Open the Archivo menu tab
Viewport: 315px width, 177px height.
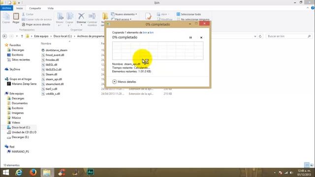pos(6,8)
